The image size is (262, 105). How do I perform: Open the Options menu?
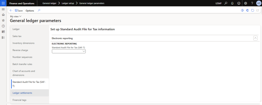point(30,11)
